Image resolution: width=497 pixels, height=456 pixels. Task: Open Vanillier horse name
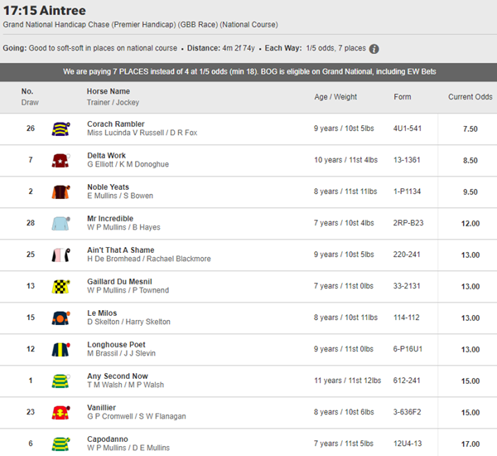click(101, 407)
